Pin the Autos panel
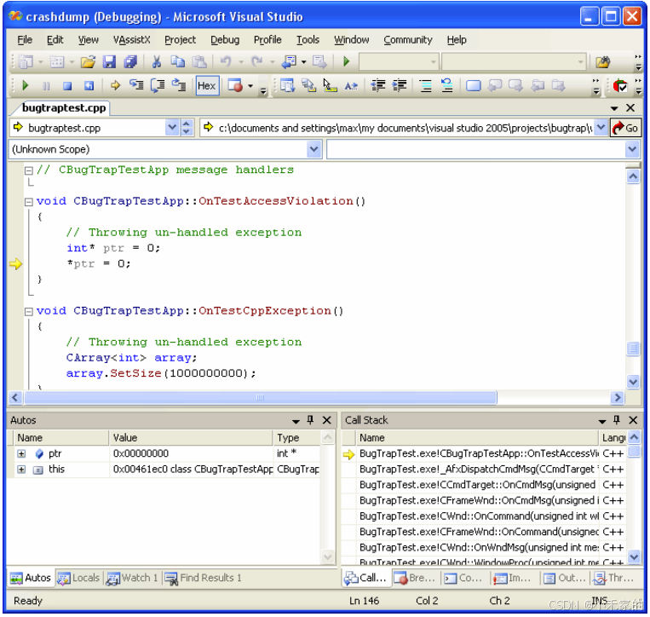 point(310,420)
